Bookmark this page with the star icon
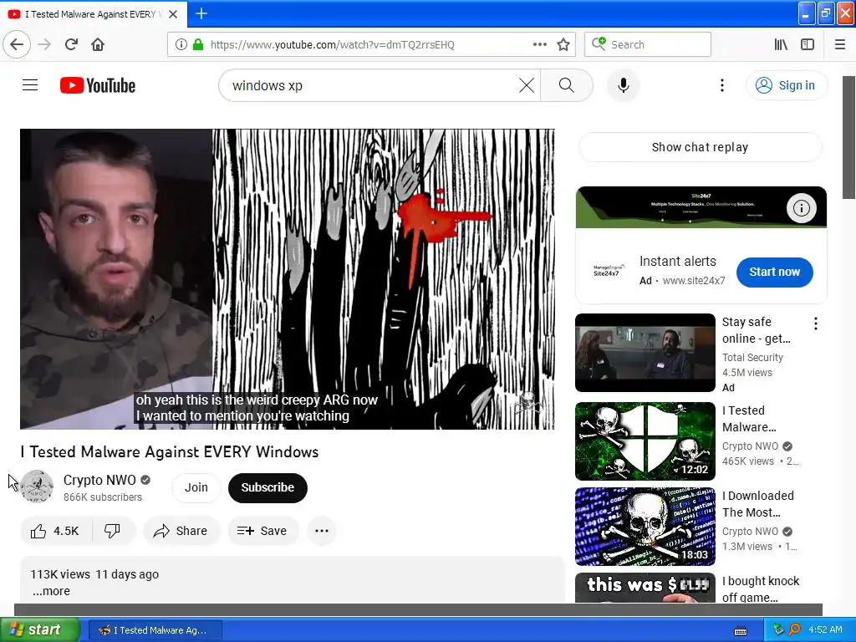This screenshot has height=642, width=856. [x=563, y=44]
